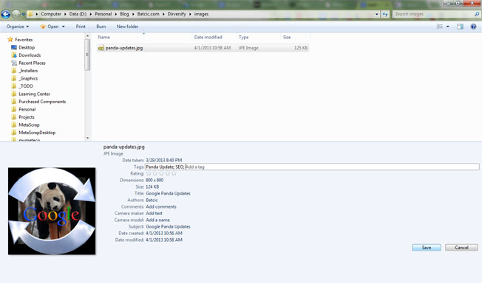Set the rating to one star
The width and height of the screenshot is (482, 283).
coord(149,173)
